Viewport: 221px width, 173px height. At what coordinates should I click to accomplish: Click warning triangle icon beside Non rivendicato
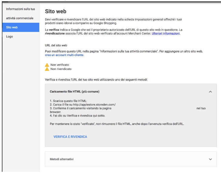tap(47, 69)
